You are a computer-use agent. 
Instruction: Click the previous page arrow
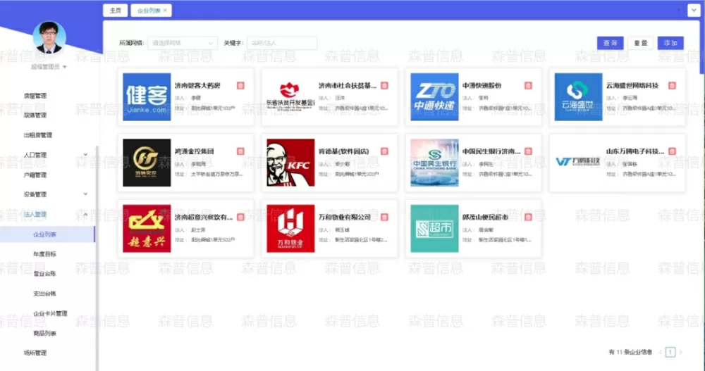tap(661, 352)
